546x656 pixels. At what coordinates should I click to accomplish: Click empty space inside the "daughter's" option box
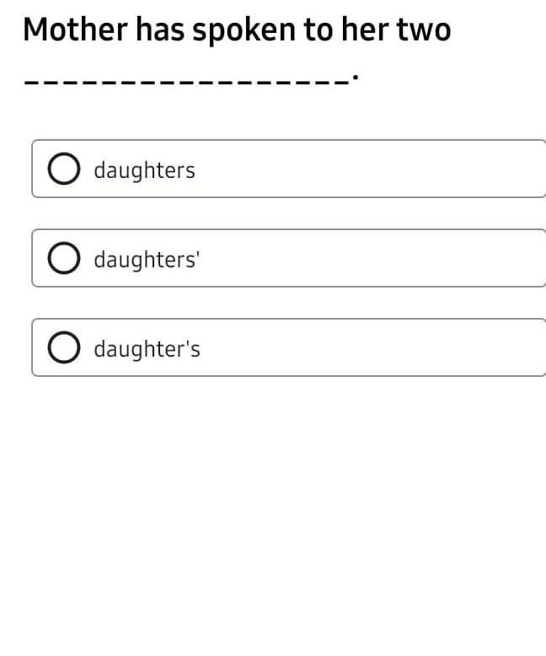point(379,348)
